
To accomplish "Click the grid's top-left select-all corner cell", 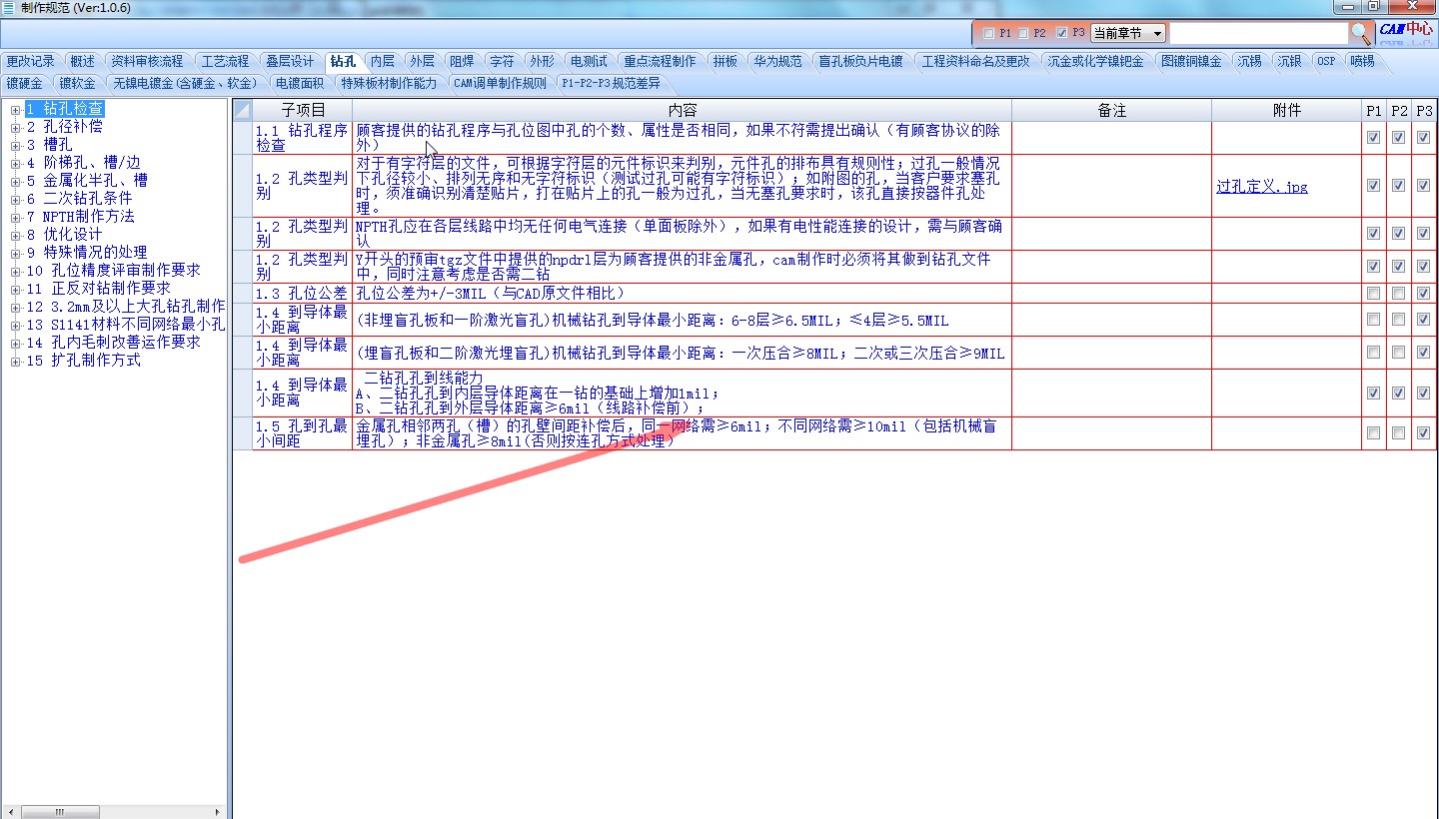I will 242,110.
